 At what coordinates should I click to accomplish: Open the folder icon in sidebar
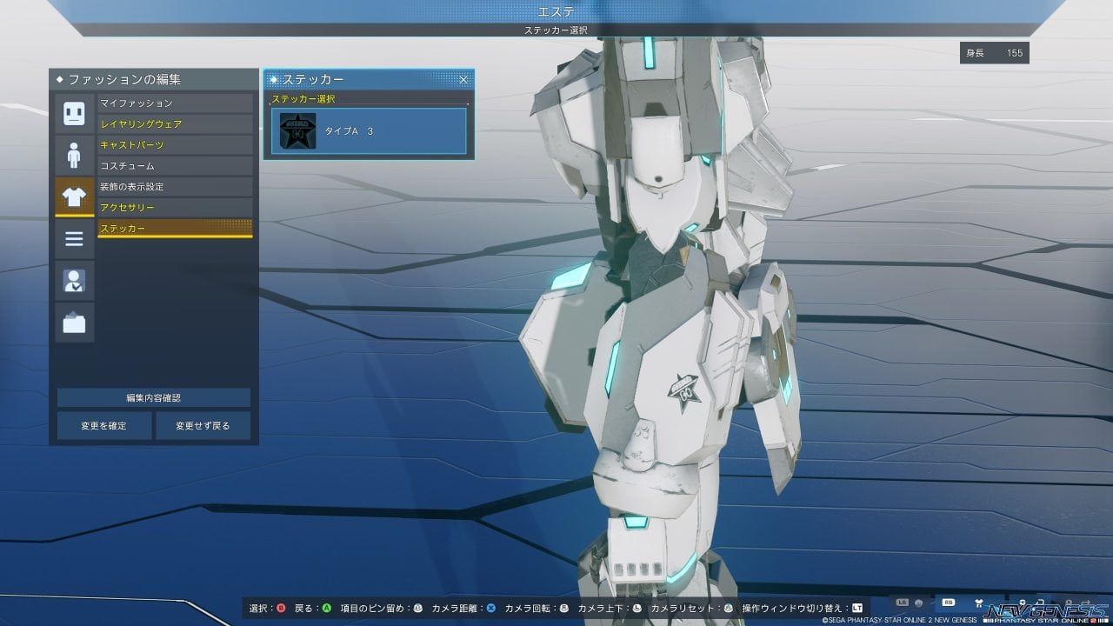click(74, 322)
